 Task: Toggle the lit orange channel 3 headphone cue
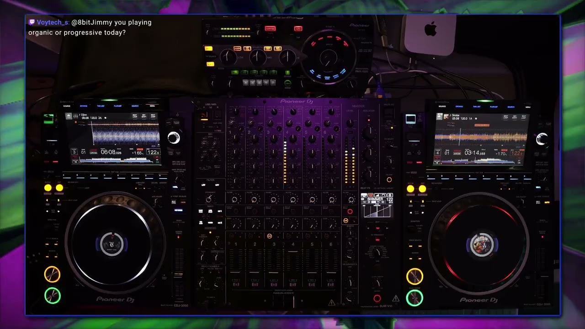(x=269, y=236)
